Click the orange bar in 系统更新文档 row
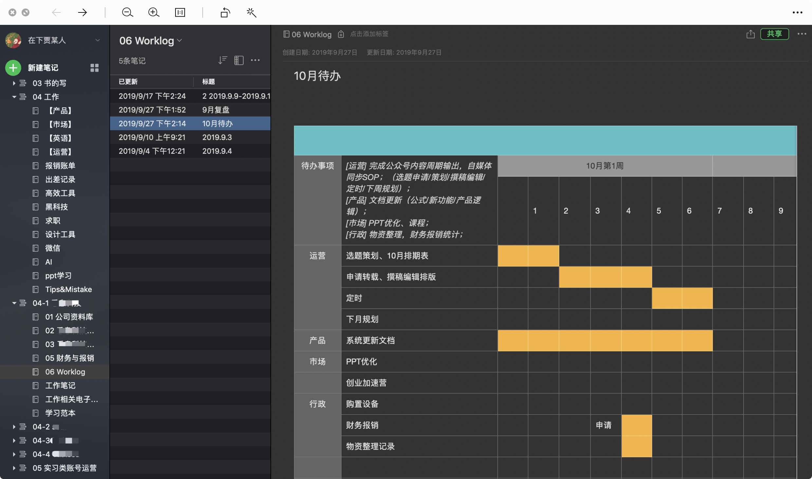Viewport: 812px width, 479px height. coord(605,340)
